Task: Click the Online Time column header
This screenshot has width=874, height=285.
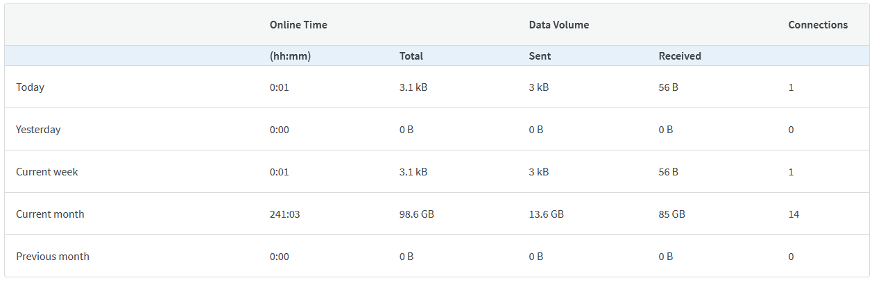Action: 298,25
